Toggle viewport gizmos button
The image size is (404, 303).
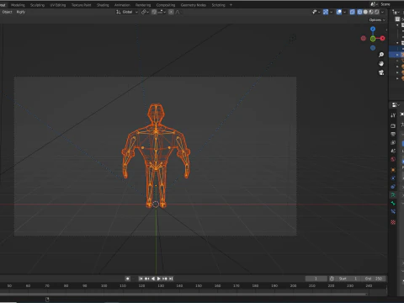[x=326, y=12]
